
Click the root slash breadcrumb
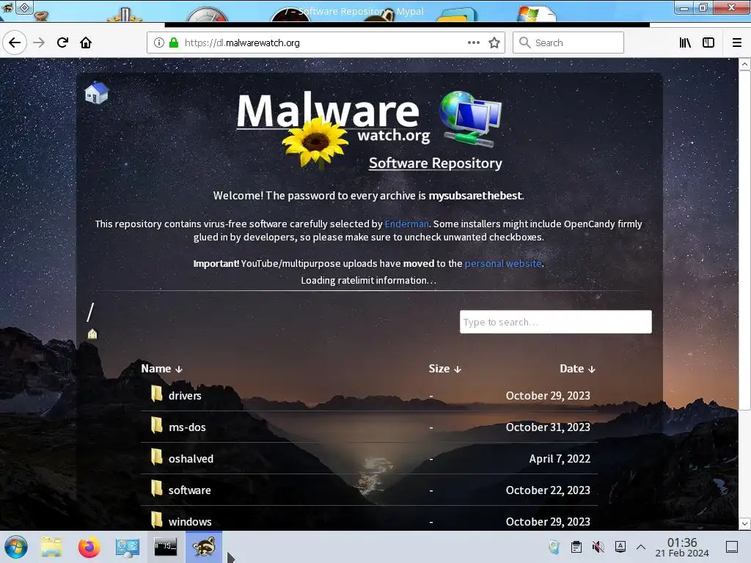coord(90,312)
